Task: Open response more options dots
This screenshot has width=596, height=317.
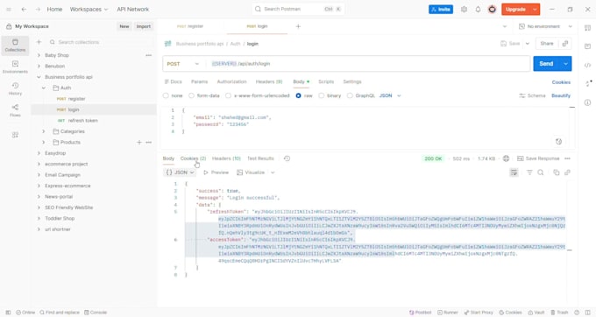Action: (567, 158)
